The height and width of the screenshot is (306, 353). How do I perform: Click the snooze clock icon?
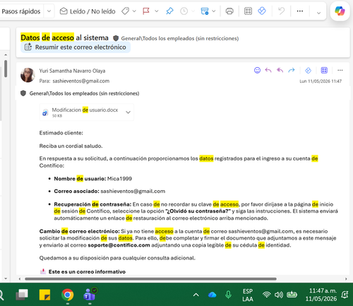pyautogui.click(x=184, y=11)
